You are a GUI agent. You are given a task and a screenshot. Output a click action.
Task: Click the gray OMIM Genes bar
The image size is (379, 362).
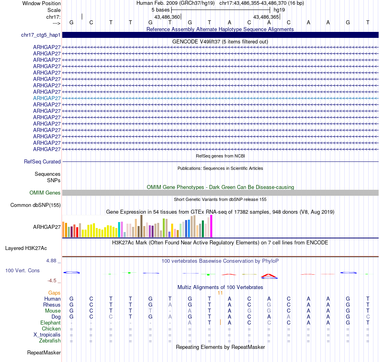click(220, 193)
